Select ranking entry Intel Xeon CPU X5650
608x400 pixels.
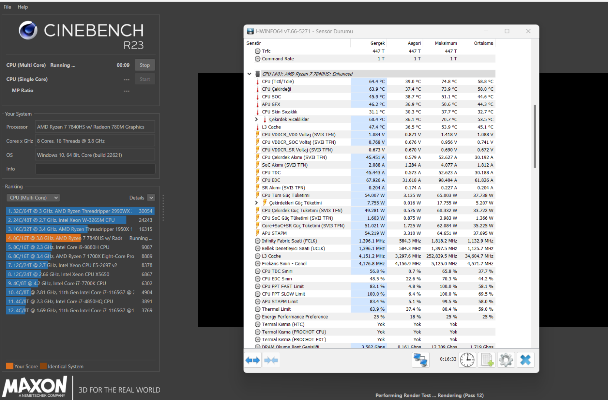coord(80,274)
